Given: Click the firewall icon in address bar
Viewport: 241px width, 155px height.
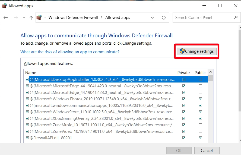Looking at the screenshot, I should pyautogui.click(x=39, y=18).
